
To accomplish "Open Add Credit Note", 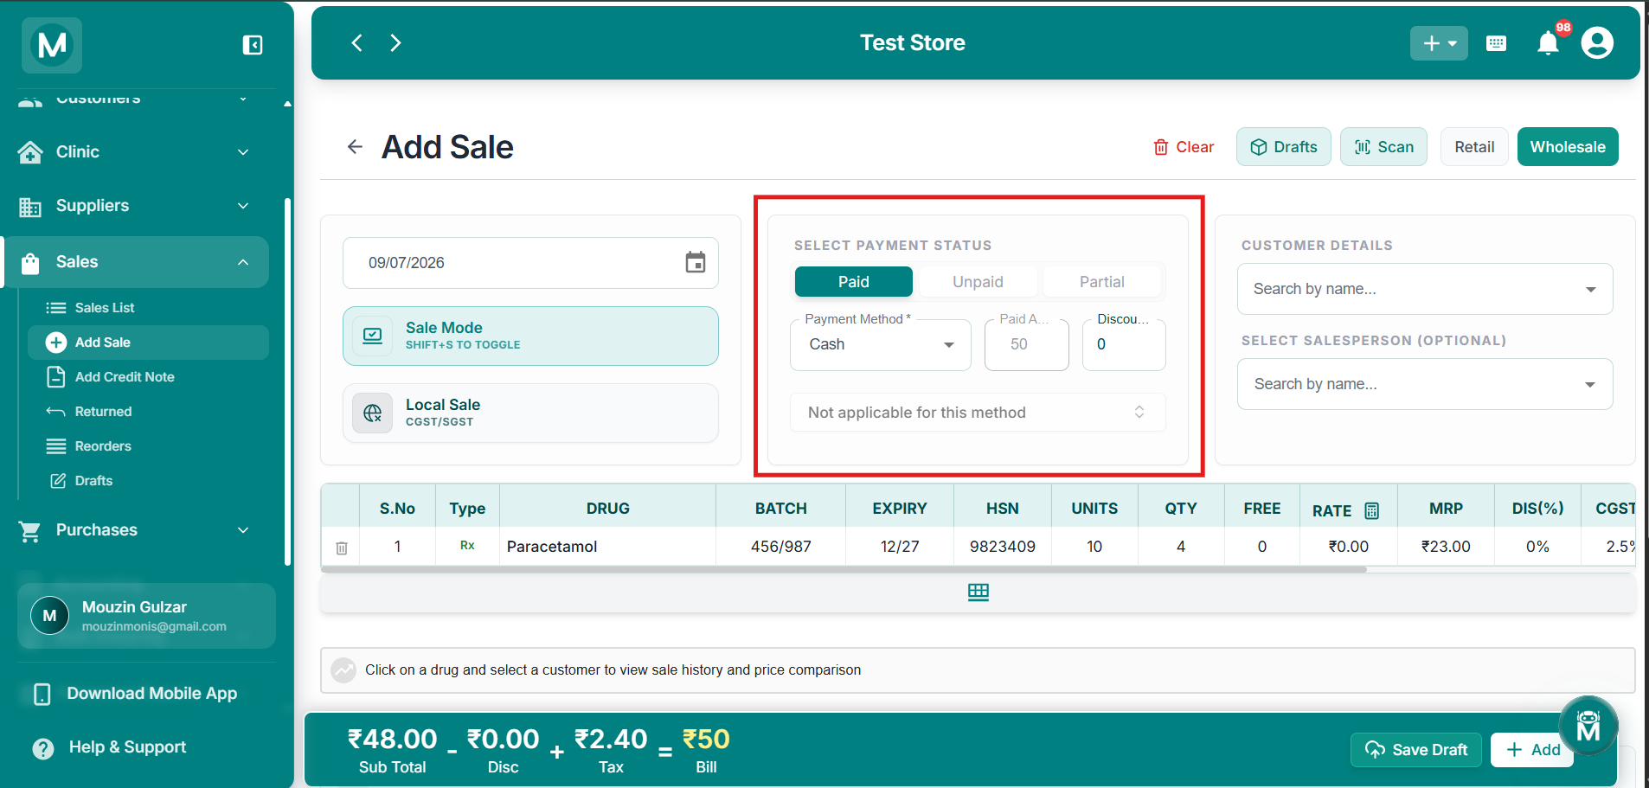I will pyautogui.click(x=147, y=377).
